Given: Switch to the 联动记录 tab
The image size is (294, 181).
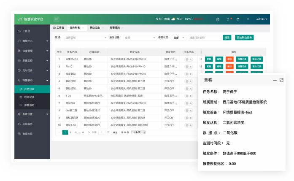Looking at the screenshot, I should (94, 27).
